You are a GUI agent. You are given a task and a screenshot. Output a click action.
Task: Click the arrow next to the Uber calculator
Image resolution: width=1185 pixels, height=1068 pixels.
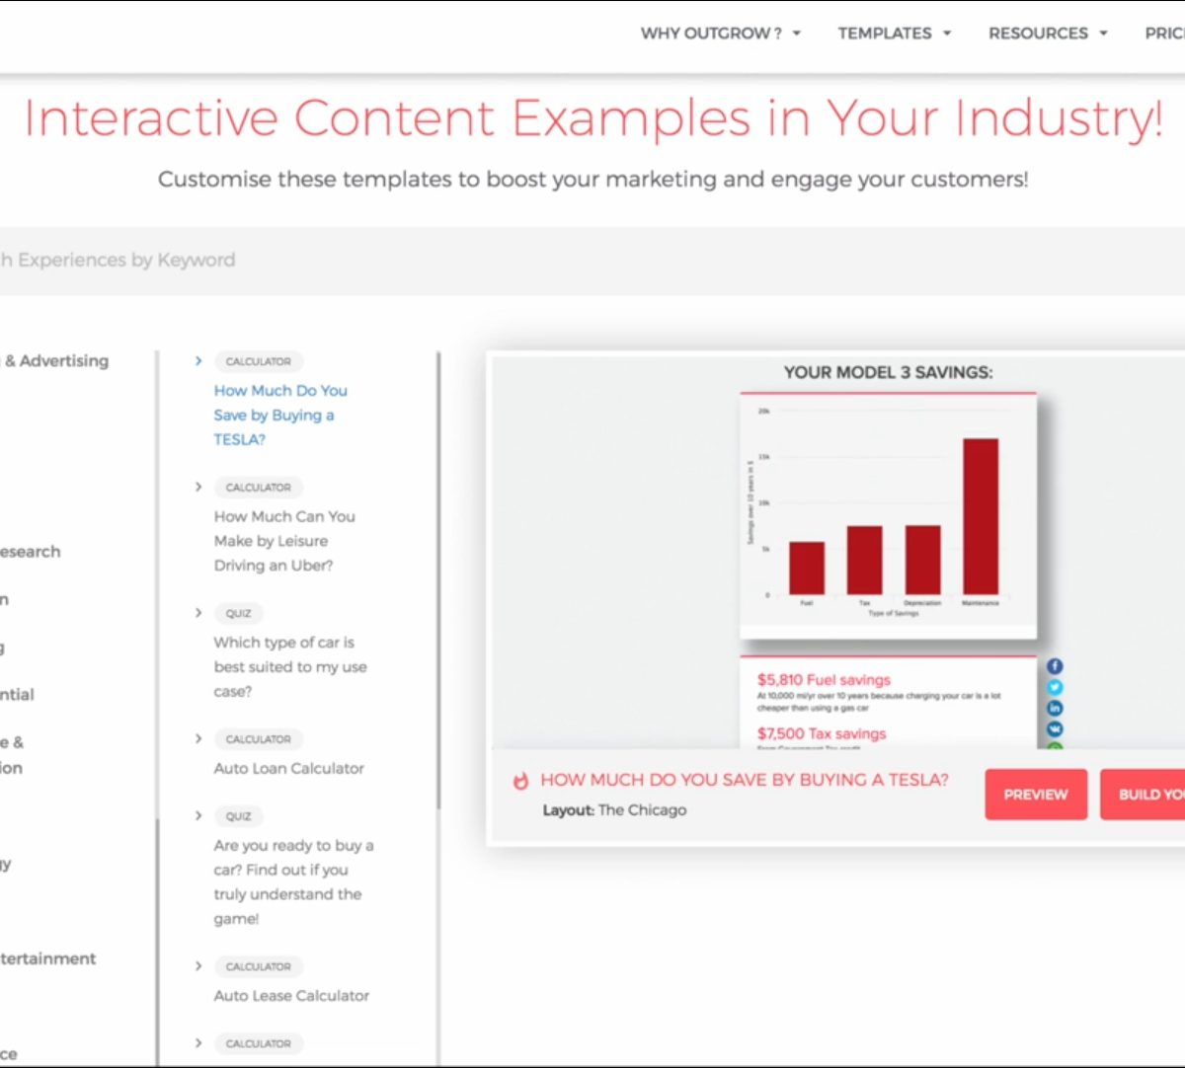point(198,487)
